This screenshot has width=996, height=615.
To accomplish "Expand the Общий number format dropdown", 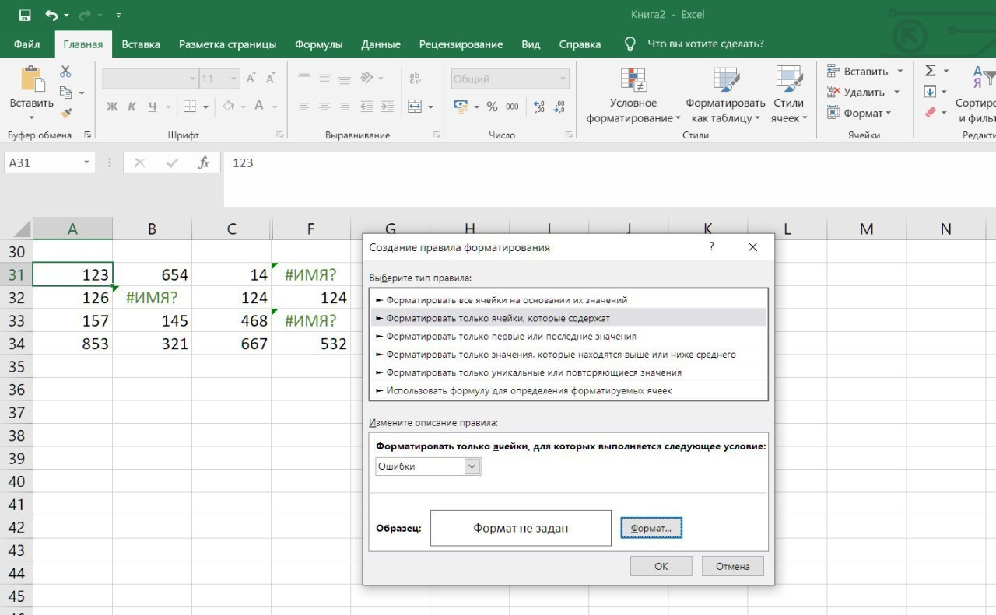I will pos(563,79).
